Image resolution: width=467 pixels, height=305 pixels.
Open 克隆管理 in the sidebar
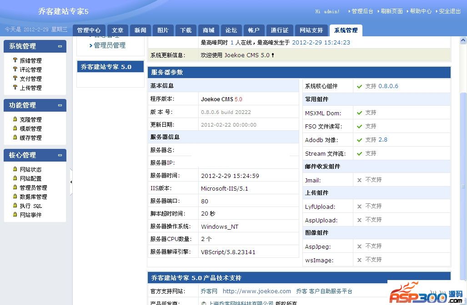pyautogui.click(x=30, y=119)
